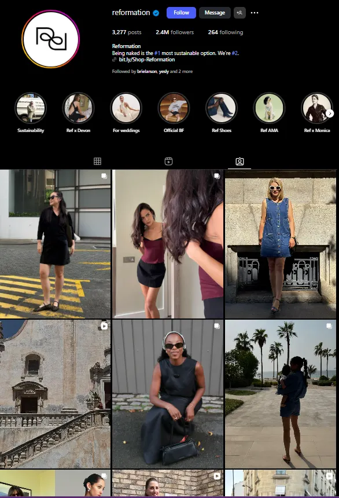
Task: Click the #2 hashtag in bio
Action: pyautogui.click(x=234, y=53)
